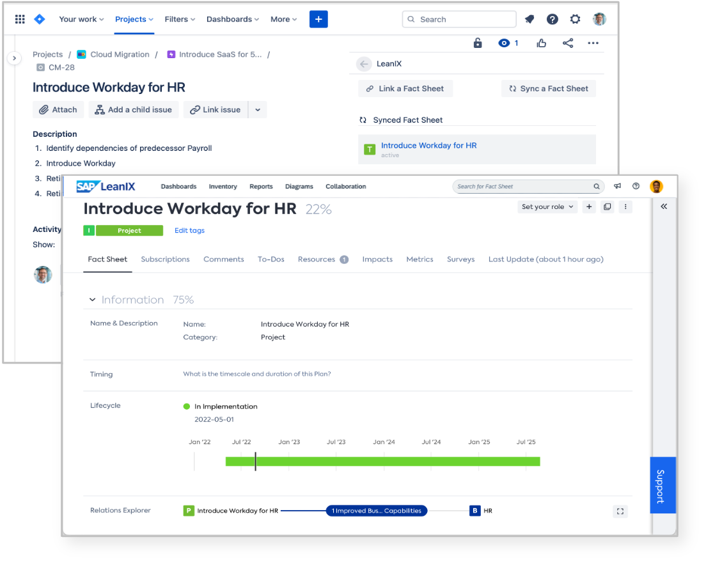Click the current-date marker on the timeline
Image resolution: width=706 pixels, height=565 pixels.
[255, 461]
